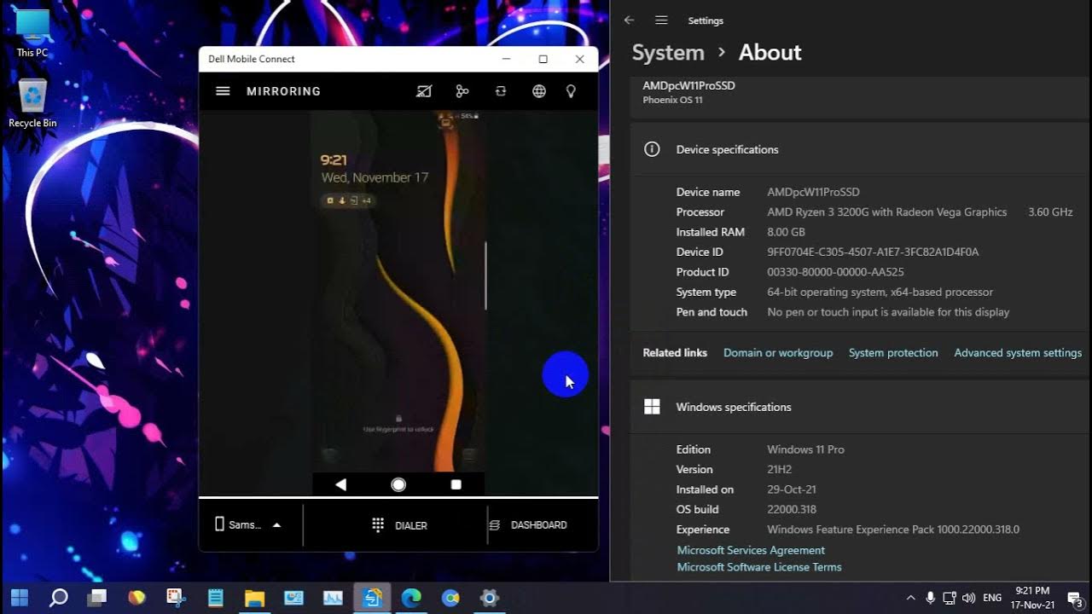Collapse the Windows specifications section
The width and height of the screenshot is (1092, 614).
coord(861,407)
